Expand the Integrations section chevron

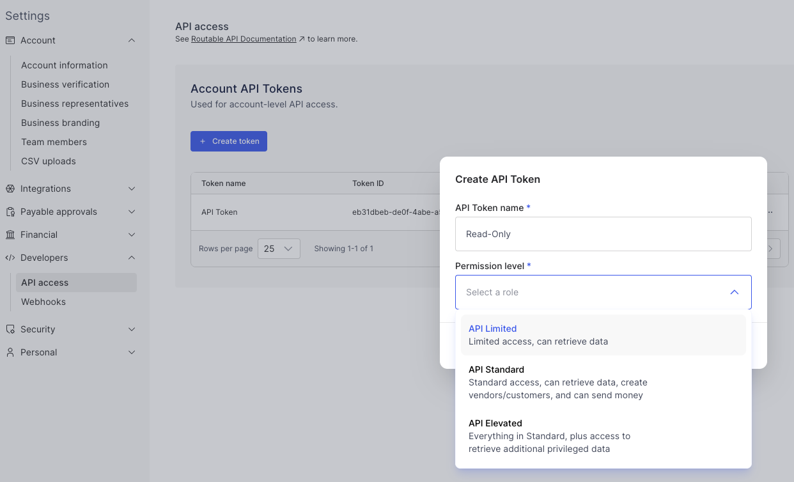[x=132, y=189]
